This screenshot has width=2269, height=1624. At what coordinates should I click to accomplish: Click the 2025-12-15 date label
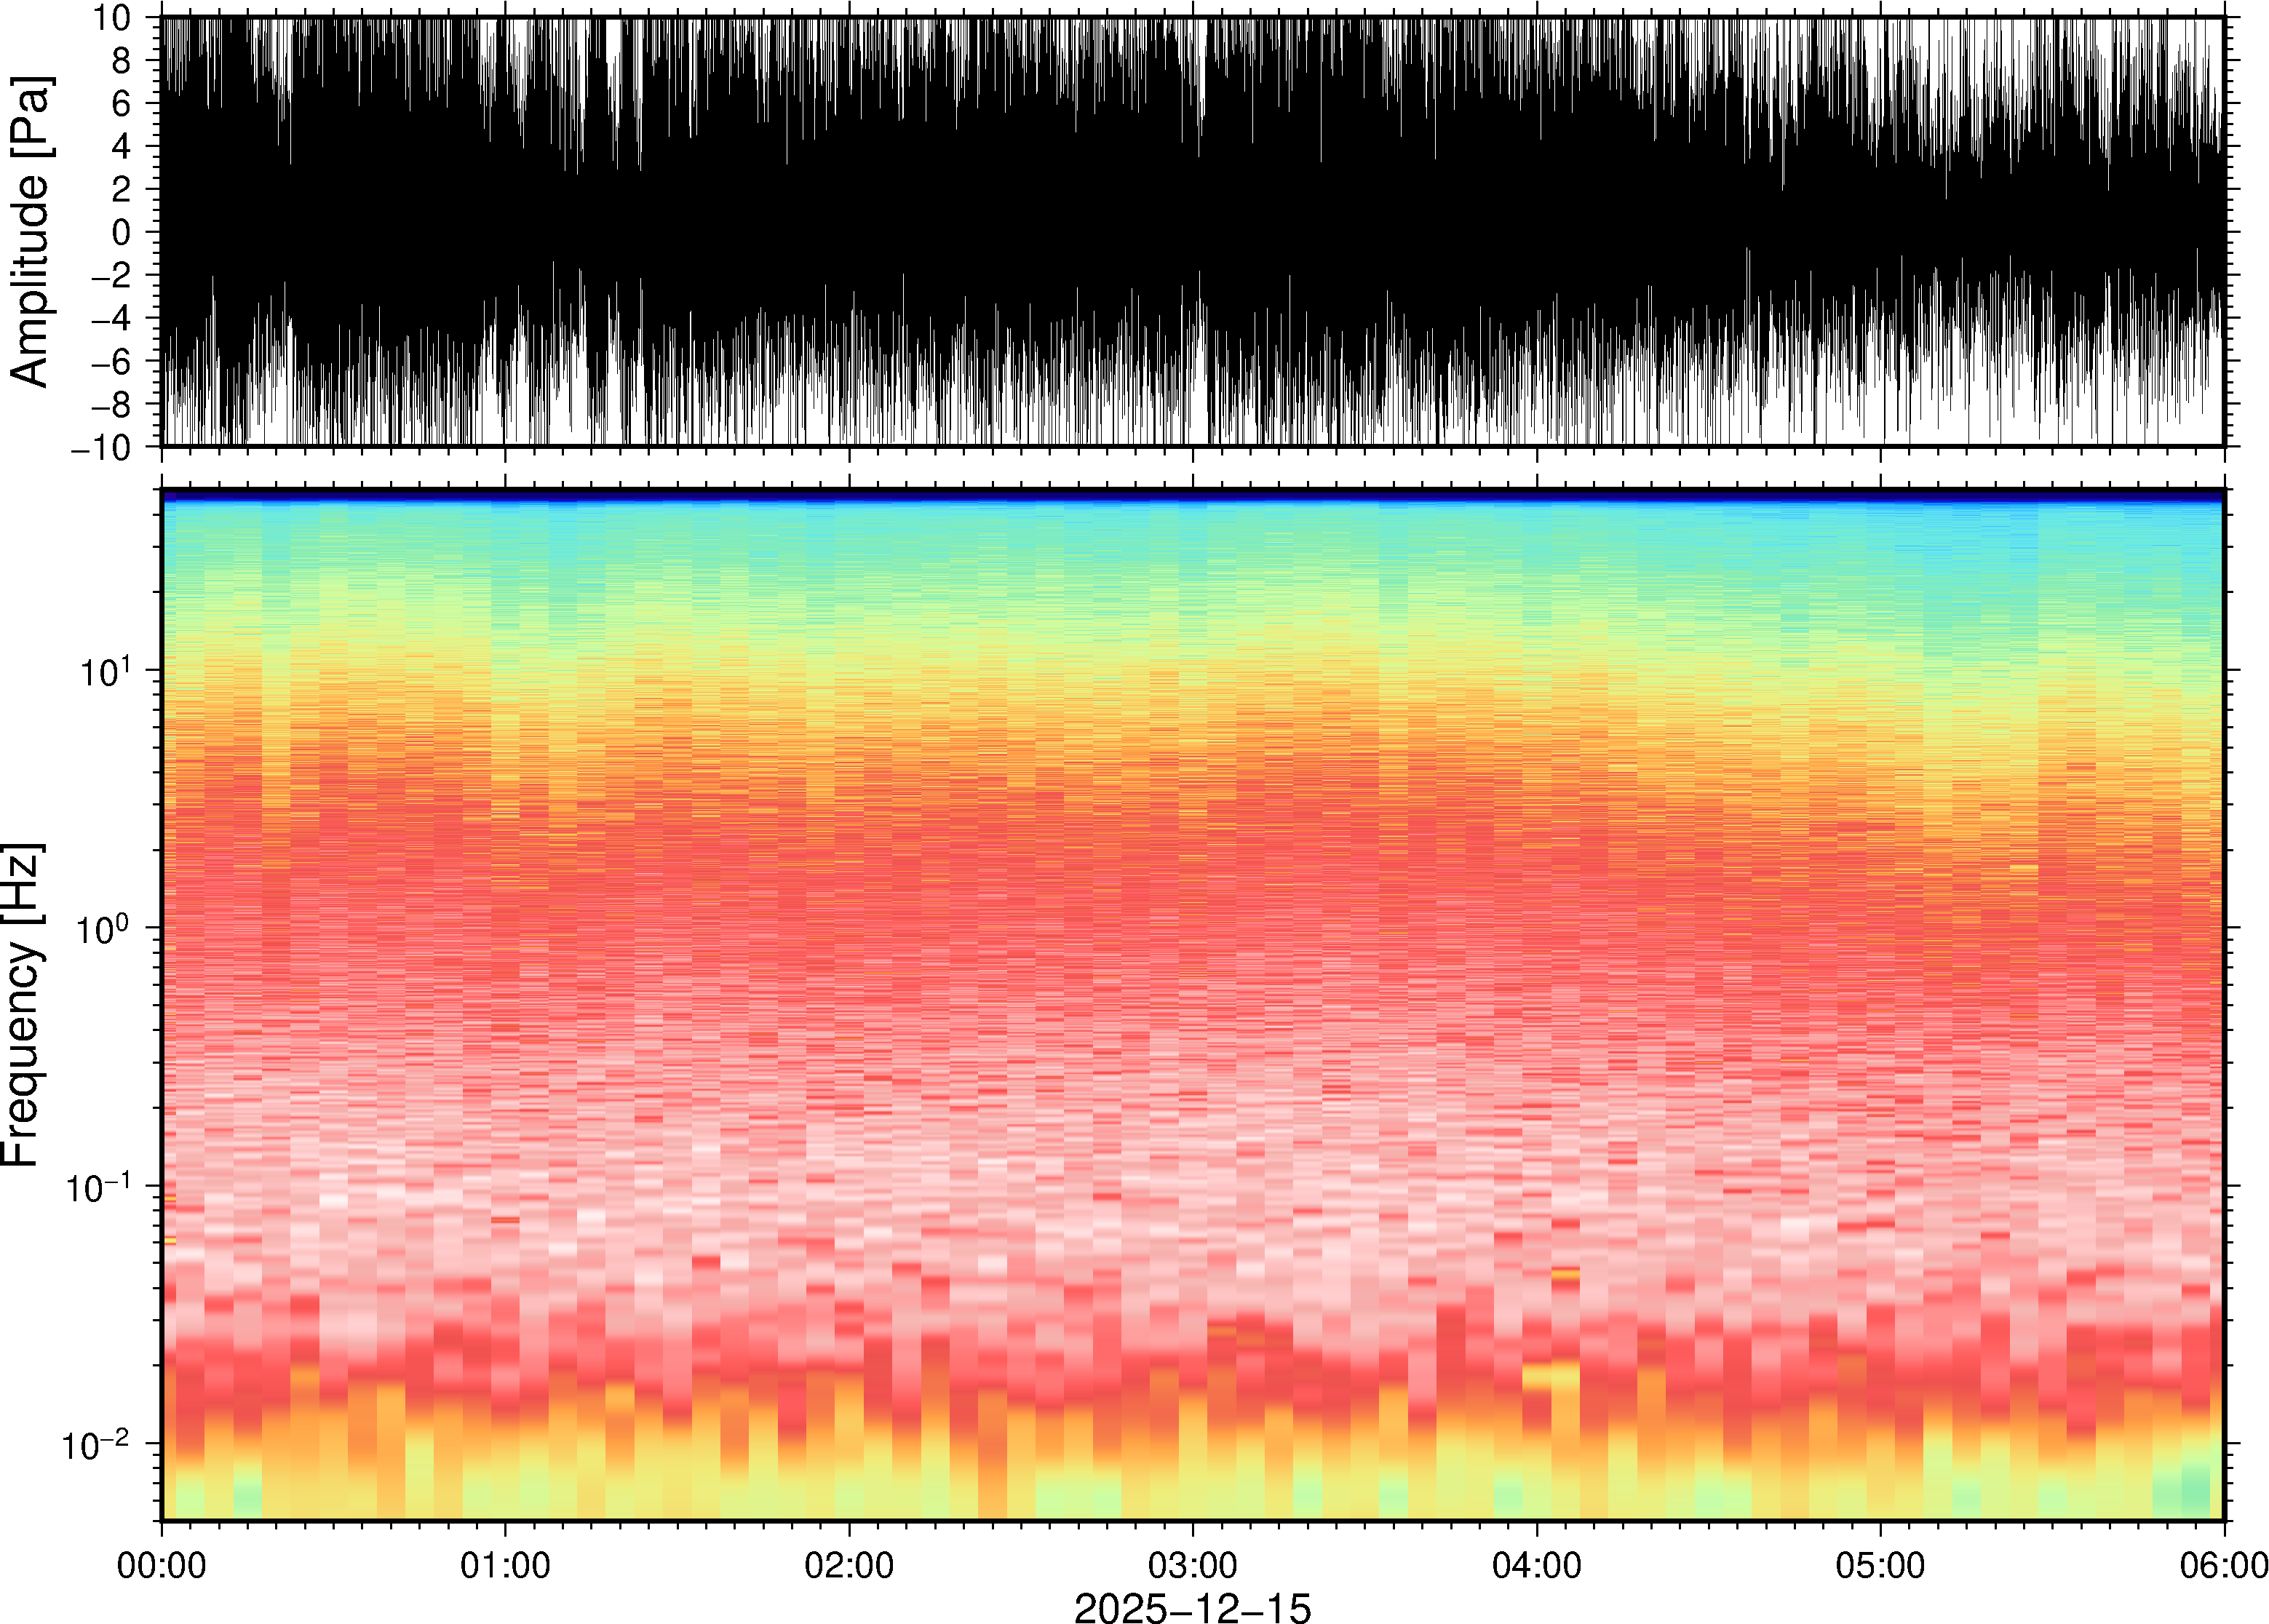click(x=1192, y=1607)
